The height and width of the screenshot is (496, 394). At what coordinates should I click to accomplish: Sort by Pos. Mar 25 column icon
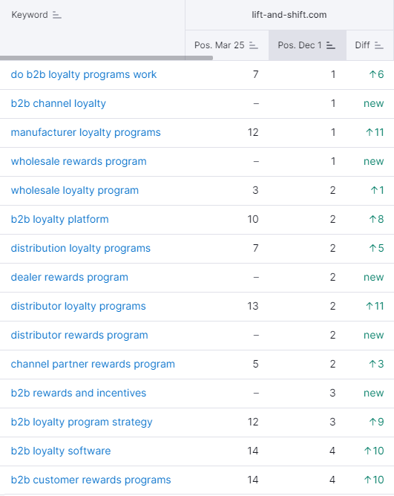[254, 45]
